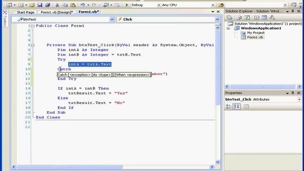Click the Show All Files icon in Solution Explorer
Screen dimensions: 304x171
[239, 18]
